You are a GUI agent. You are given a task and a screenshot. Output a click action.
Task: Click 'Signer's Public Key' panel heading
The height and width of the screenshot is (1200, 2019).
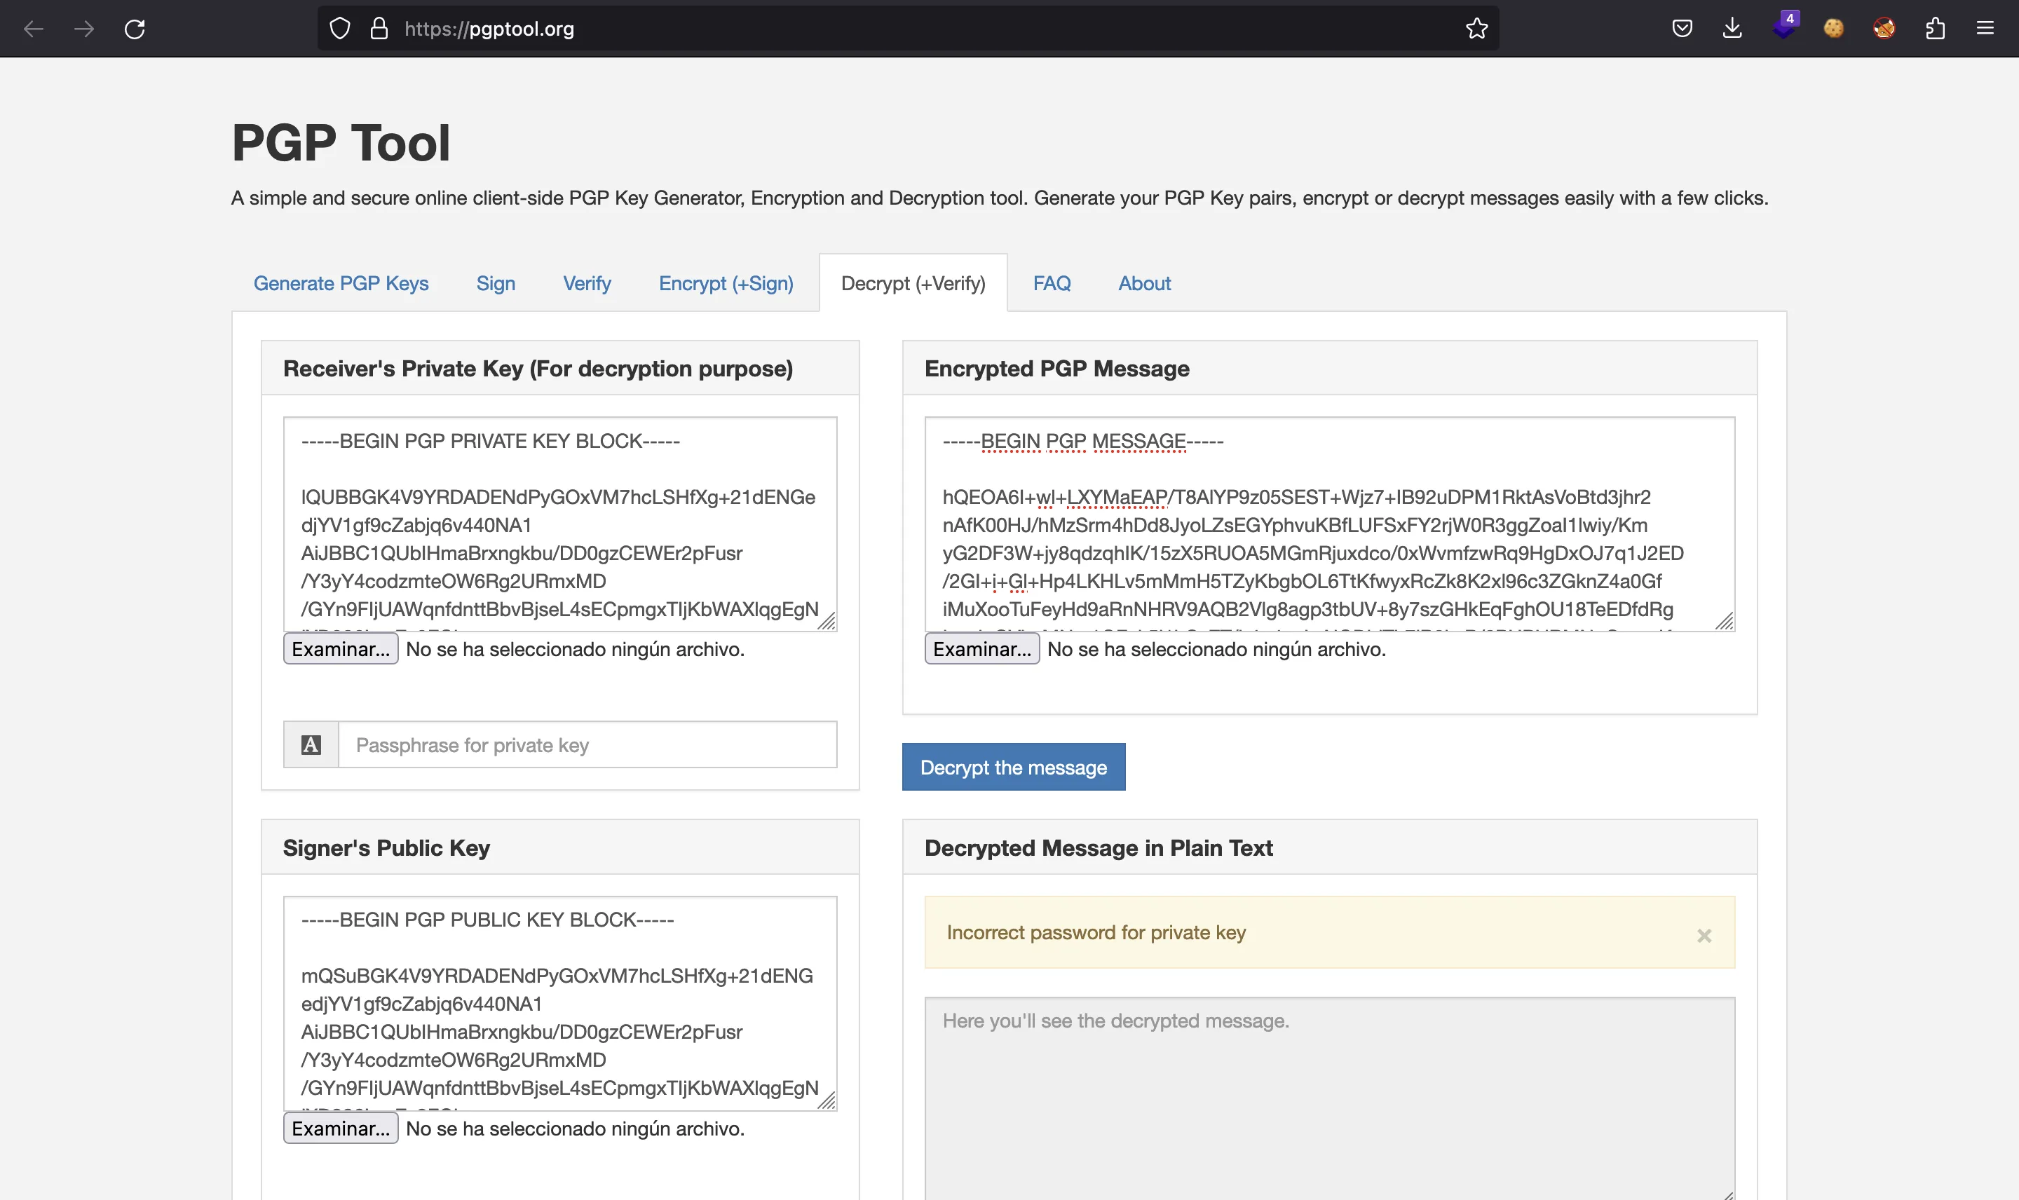386,848
